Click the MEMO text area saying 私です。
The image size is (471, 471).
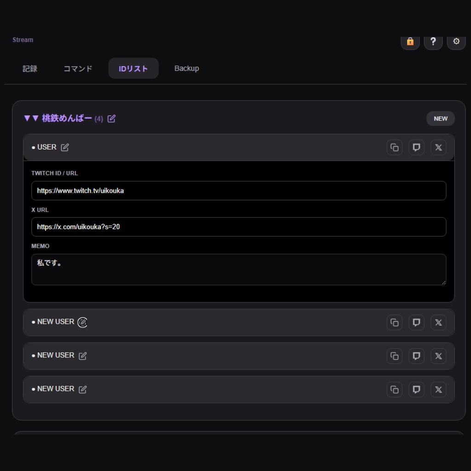(x=238, y=269)
